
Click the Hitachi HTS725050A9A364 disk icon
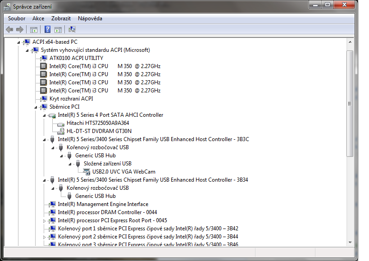click(61, 124)
